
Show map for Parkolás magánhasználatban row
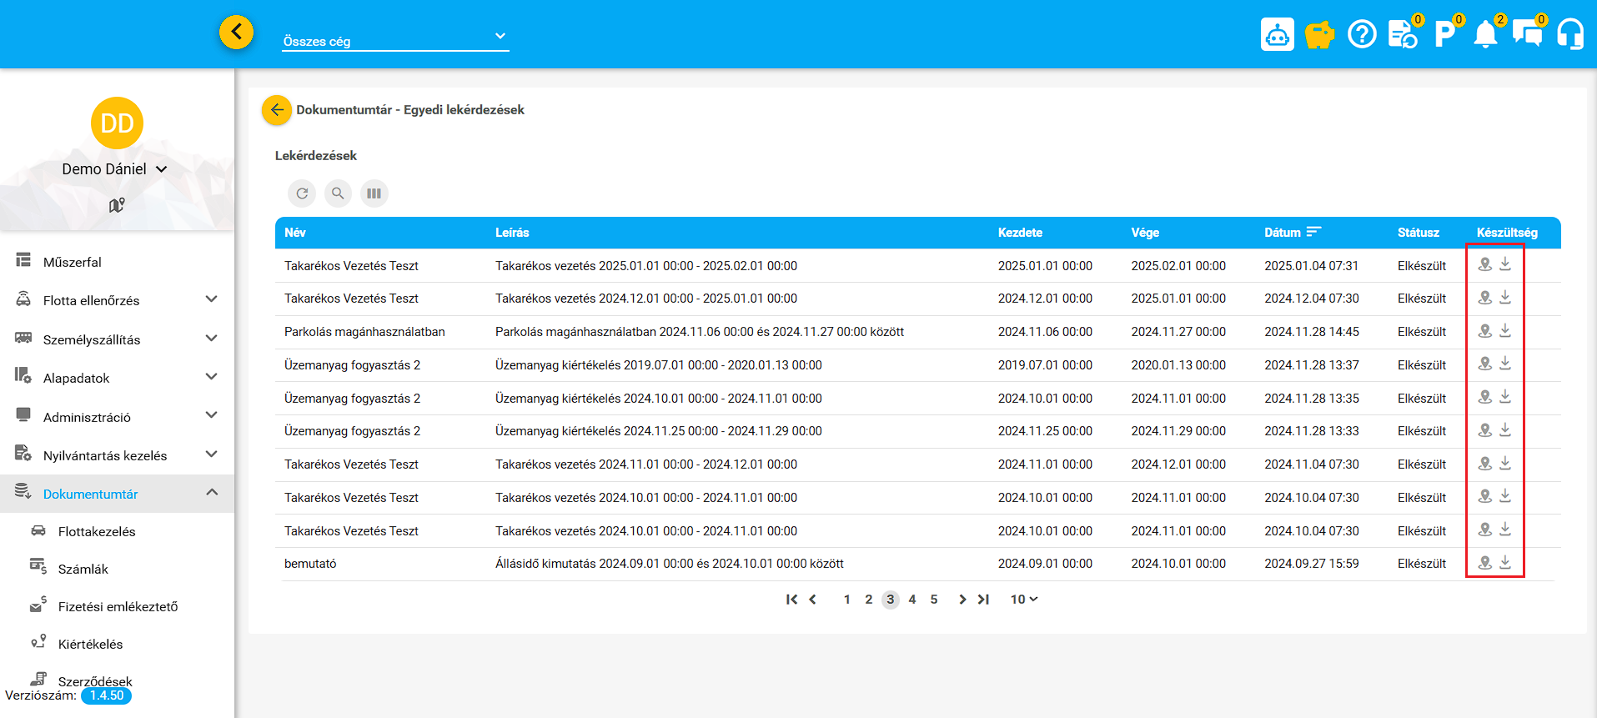[1485, 331]
